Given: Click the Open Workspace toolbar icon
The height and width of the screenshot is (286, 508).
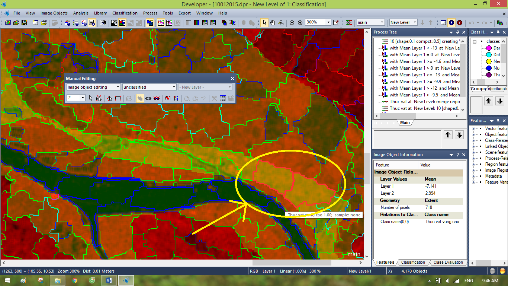Looking at the screenshot, I should tap(44, 22).
